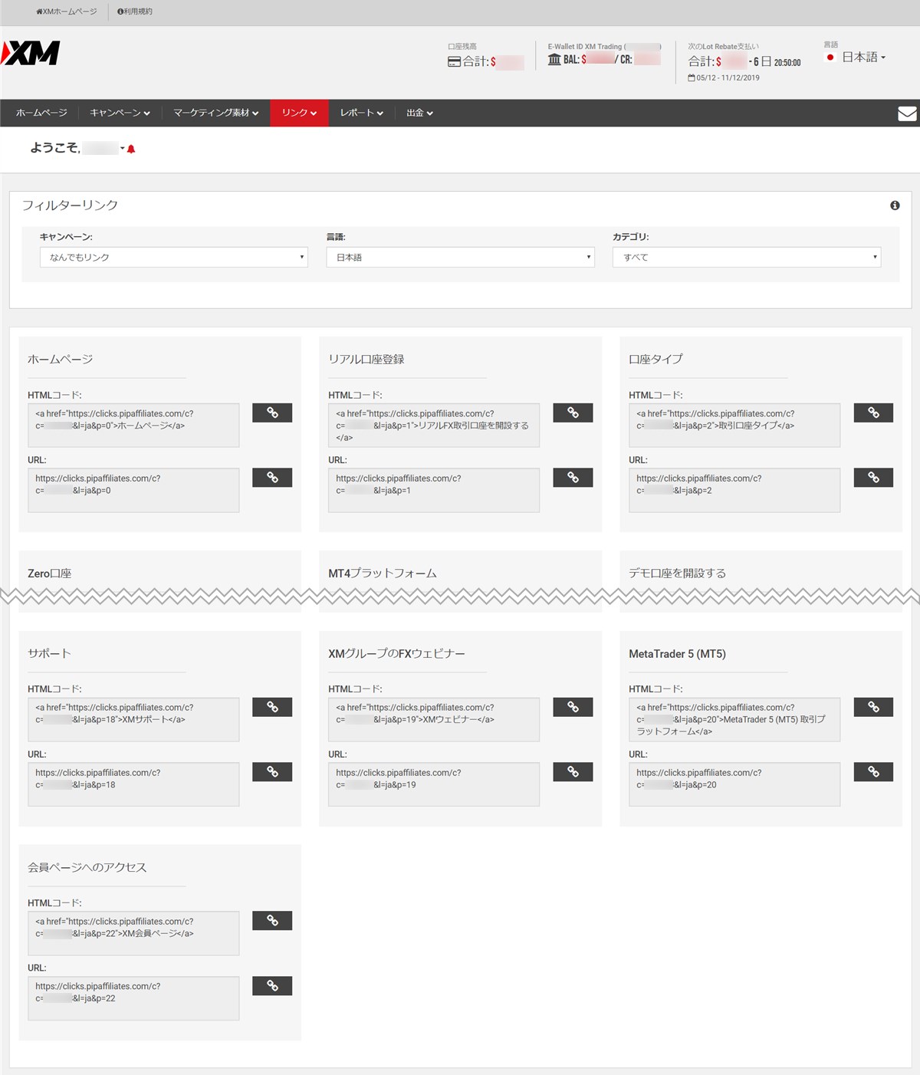Select the 口座タイプ HTML code field
Image resolution: width=920 pixels, height=1075 pixels.
click(x=734, y=425)
